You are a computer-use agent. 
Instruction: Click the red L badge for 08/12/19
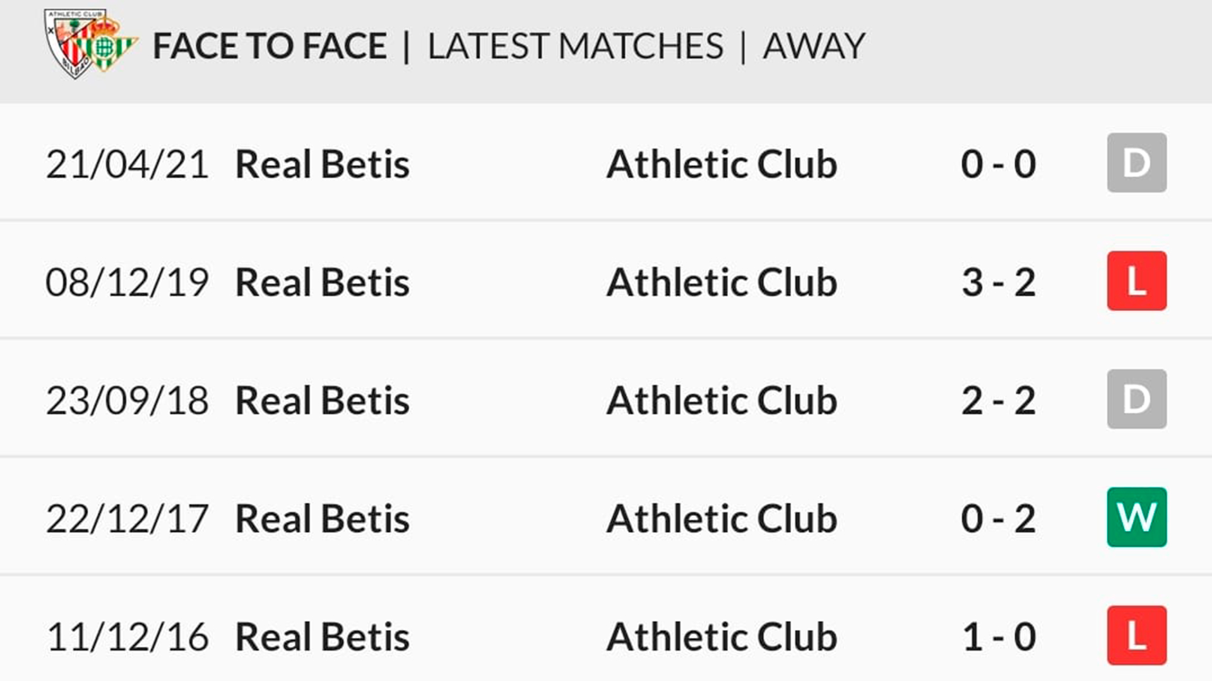pos(1136,281)
